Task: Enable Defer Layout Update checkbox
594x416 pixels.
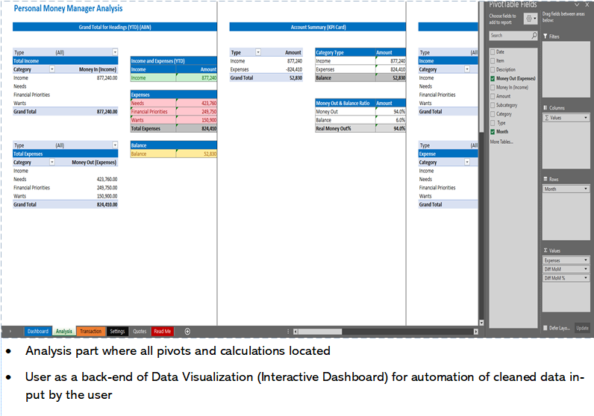Action: point(545,328)
